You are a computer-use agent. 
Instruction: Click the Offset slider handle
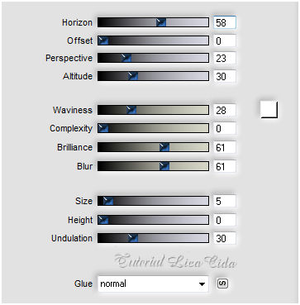tap(103, 41)
